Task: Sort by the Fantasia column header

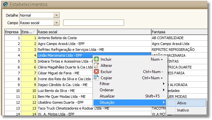Action: (179, 32)
